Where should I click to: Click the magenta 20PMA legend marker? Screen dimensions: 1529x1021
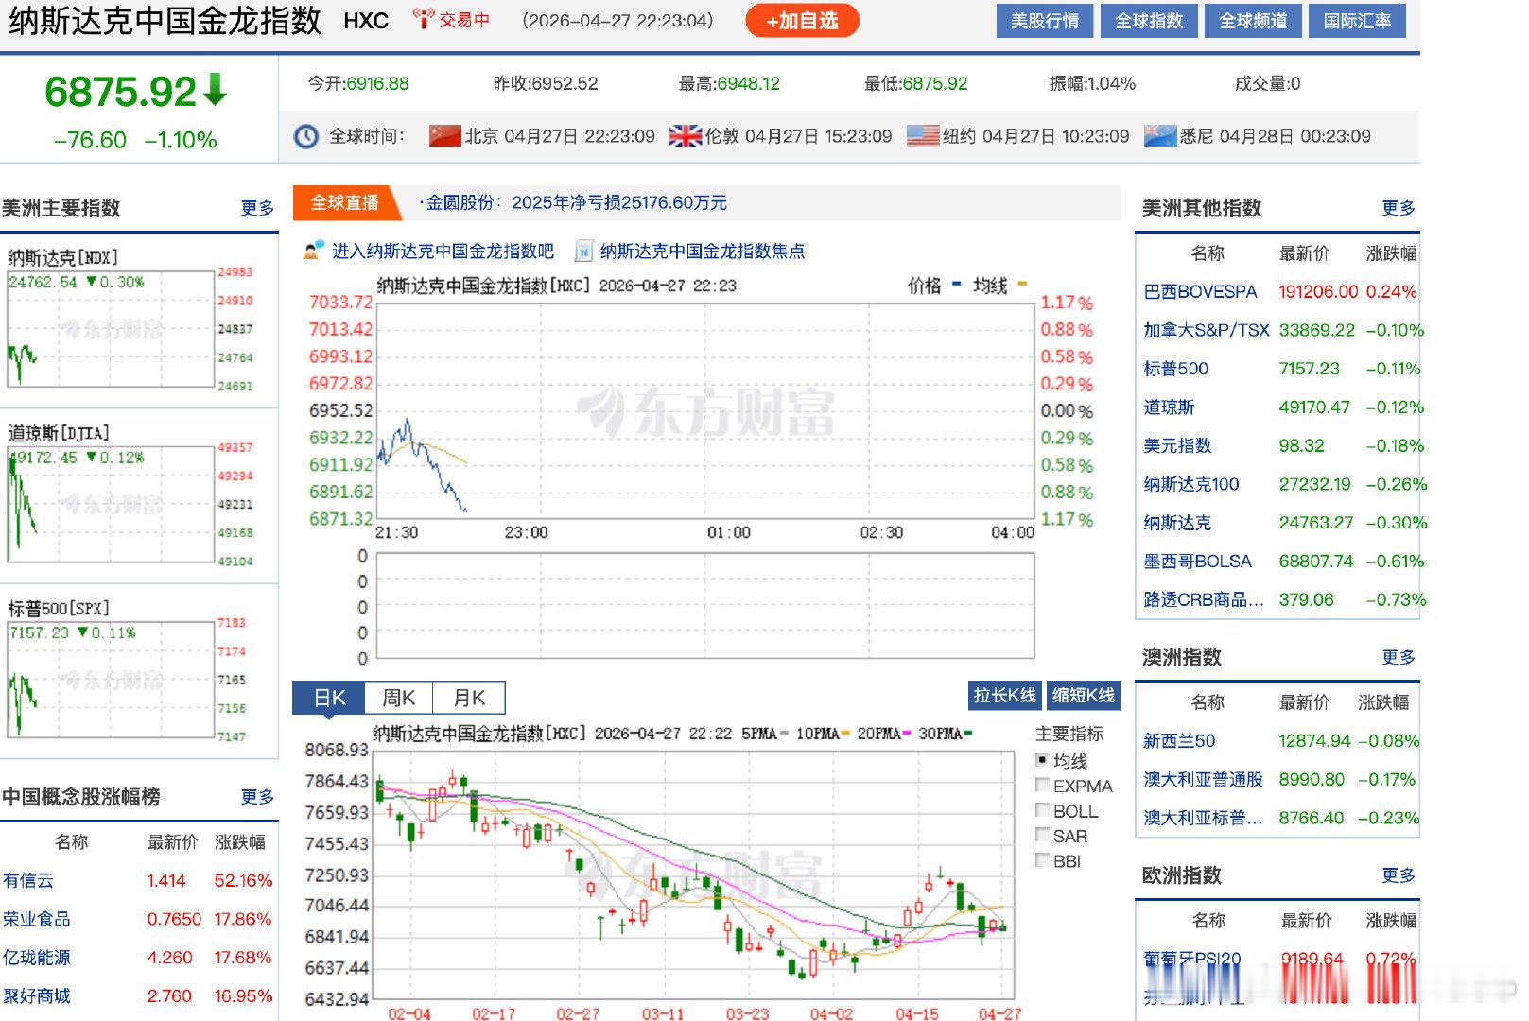pos(906,734)
